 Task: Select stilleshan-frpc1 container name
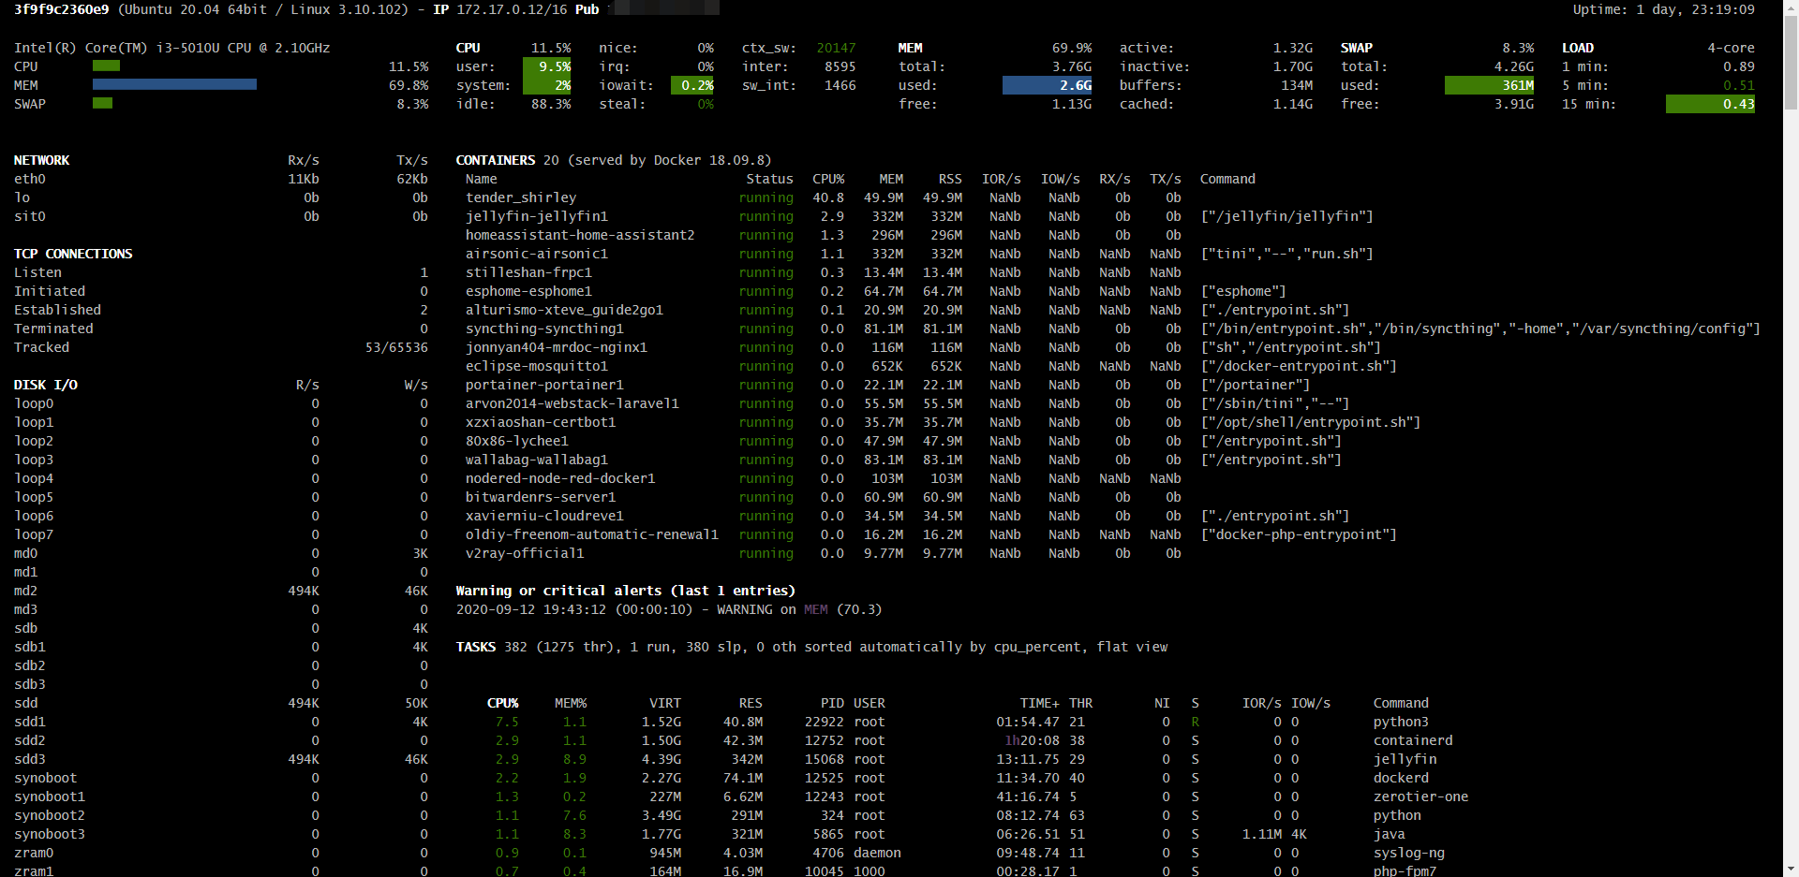tap(528, 272)
